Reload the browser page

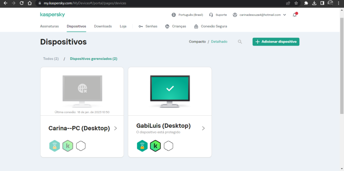[21, 3]
